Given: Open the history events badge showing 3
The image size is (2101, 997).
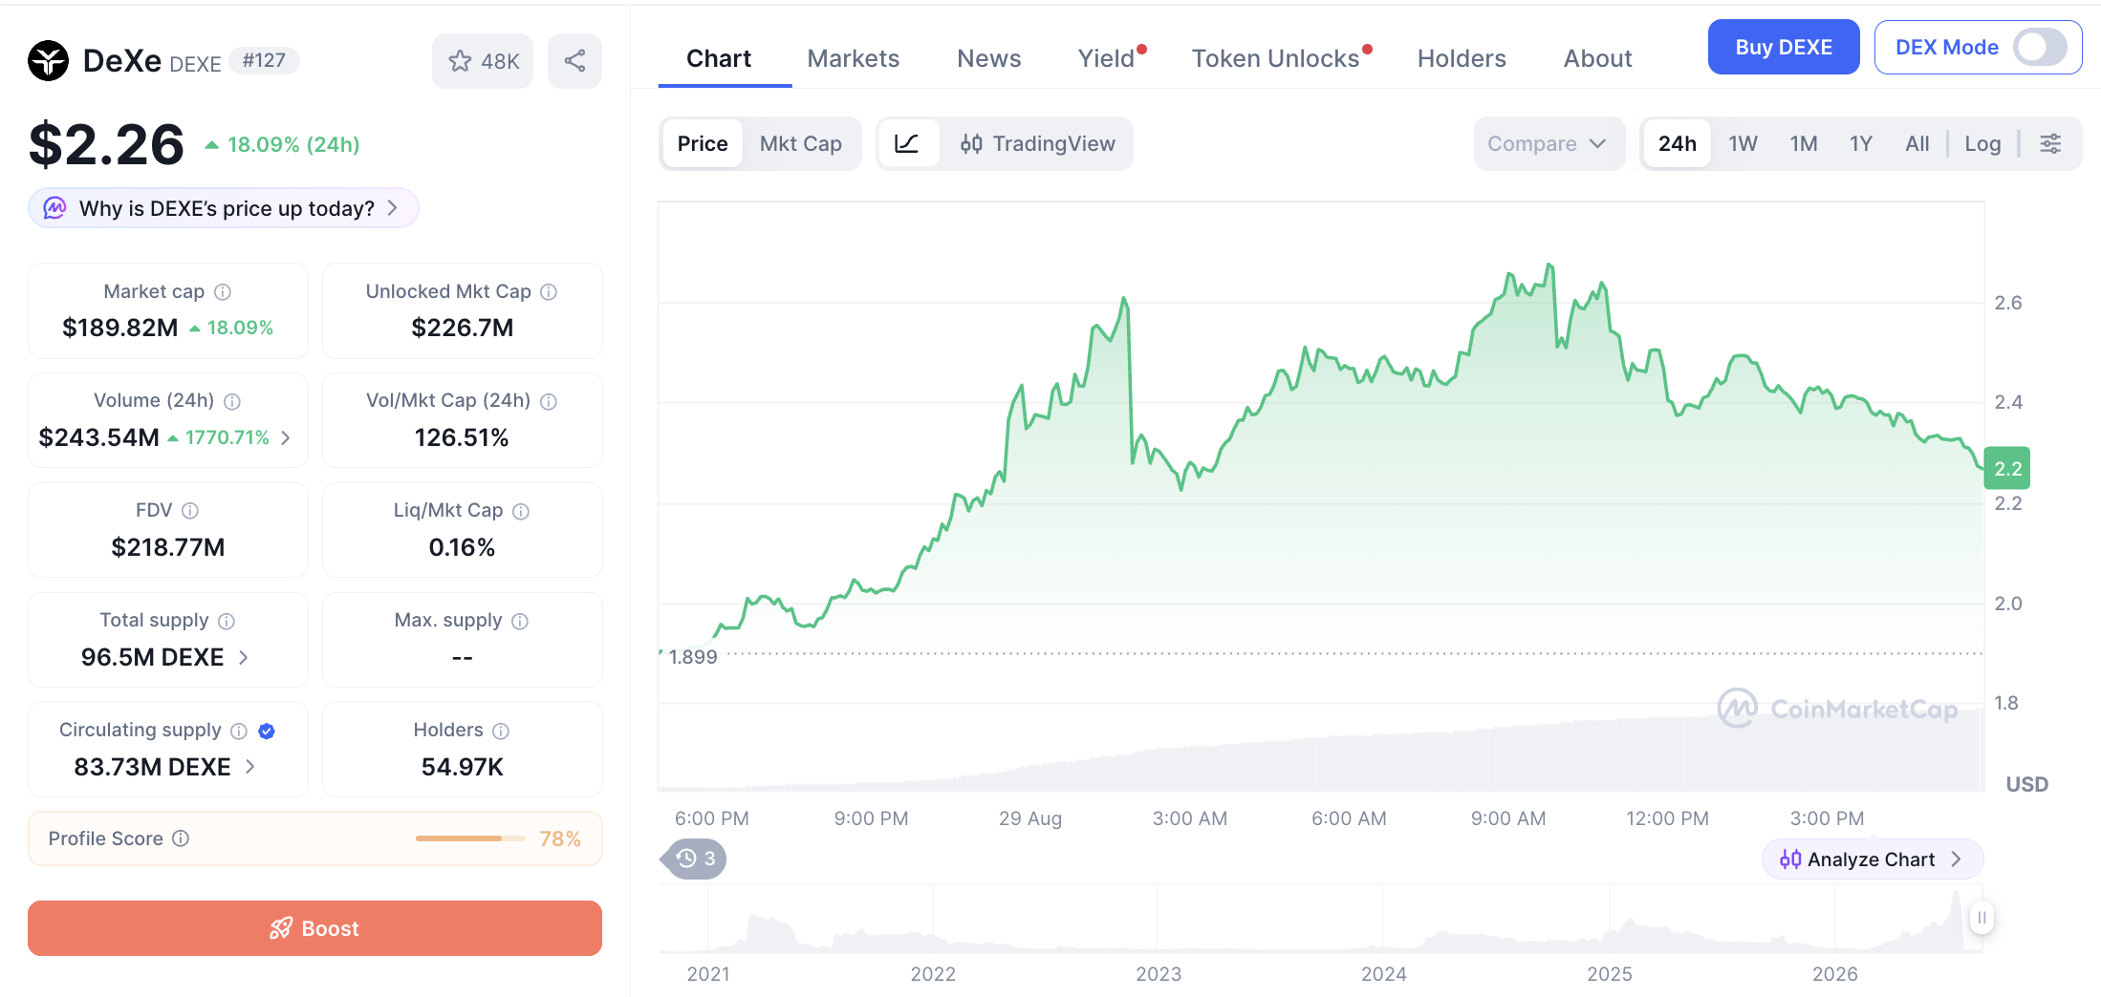Looking at the screenshot, I should click(x=694, y=859).
